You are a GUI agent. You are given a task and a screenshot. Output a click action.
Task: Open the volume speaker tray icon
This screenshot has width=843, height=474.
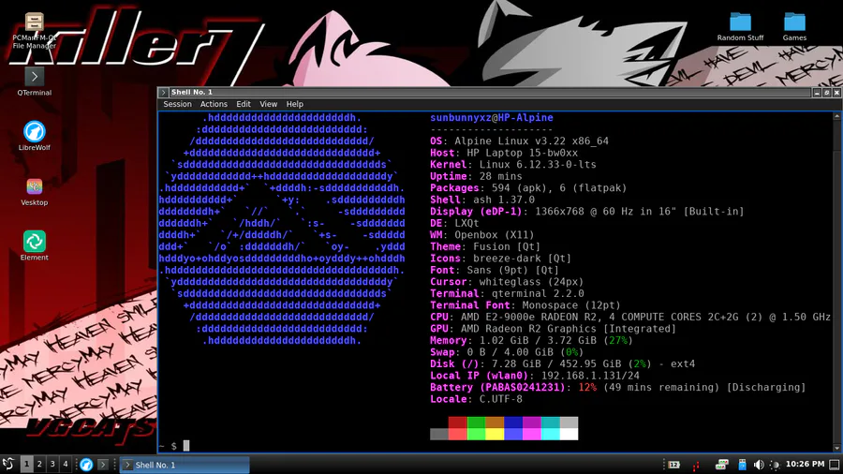[759, 465]
